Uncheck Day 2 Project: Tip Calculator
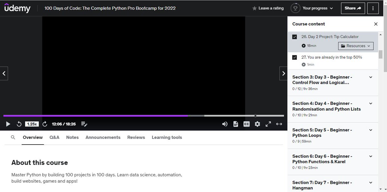 (294, 37)
